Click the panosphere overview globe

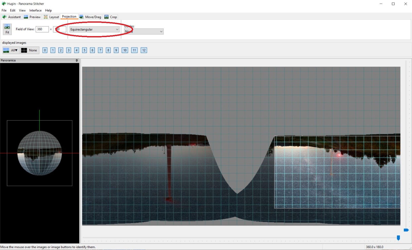(x=40, y=153)
